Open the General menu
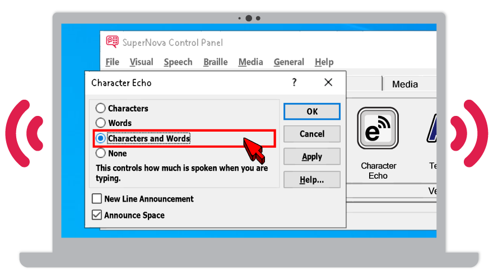 click(288, 62)
